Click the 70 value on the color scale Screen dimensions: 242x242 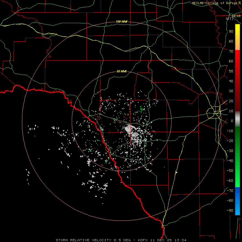point(231,51)
